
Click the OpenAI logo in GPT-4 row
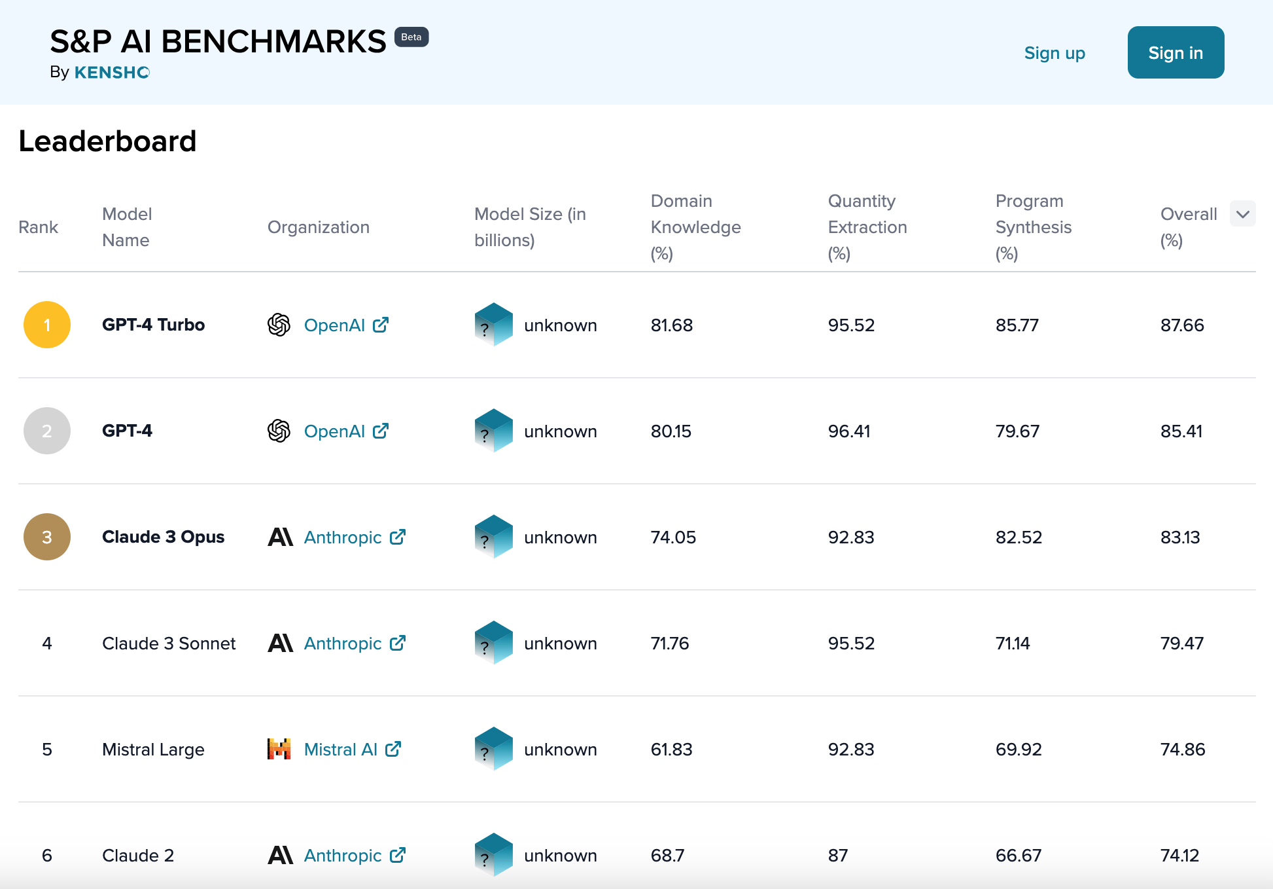click(279, 431)
